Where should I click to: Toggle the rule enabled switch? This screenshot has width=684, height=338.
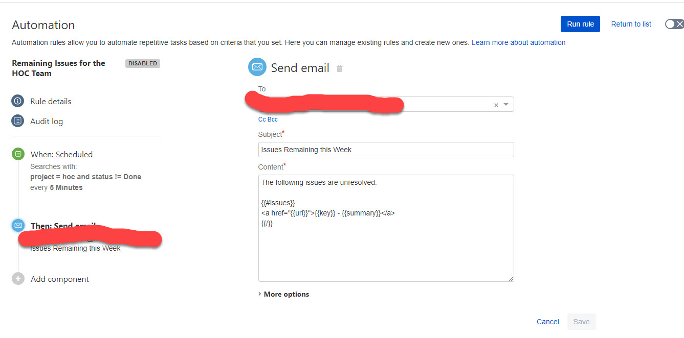coord(674,24)
